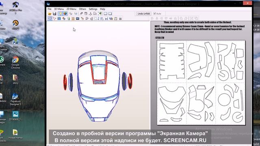The image size is (260, 146).
Task: Click the 'Новая папка' desktop folder
Action: coord(15,134)
